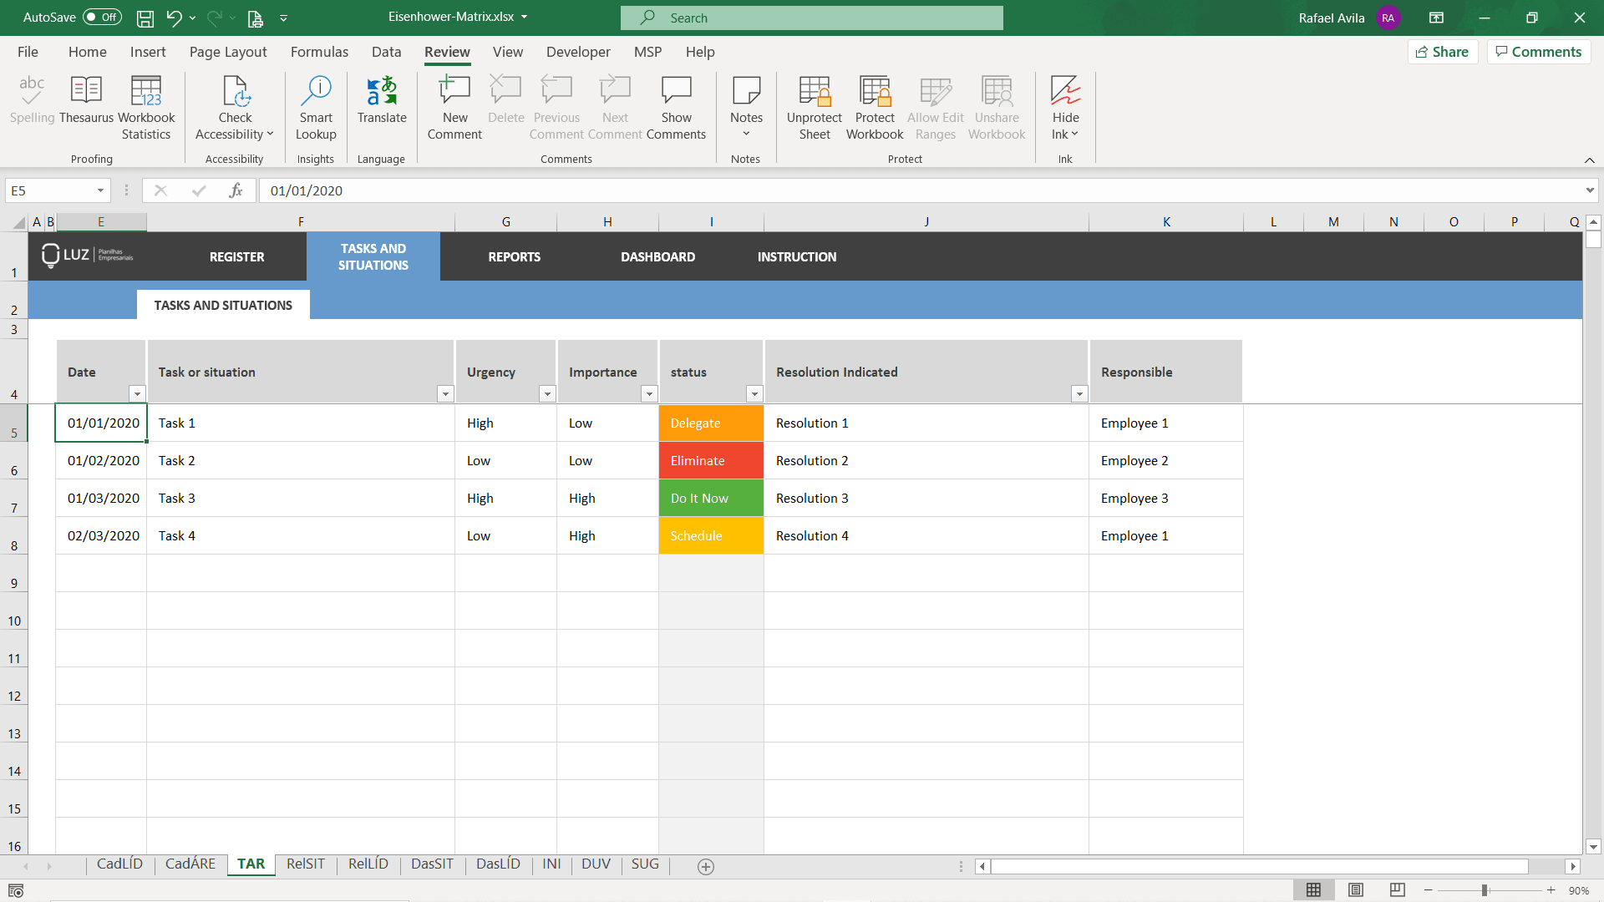
Task: Add a new worksheet
Action: (x=706, y=866)
